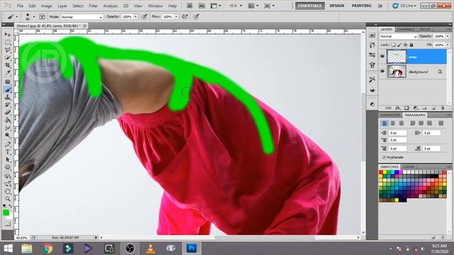Toggle lock all
The width and height of the screenshot is (454, 255).
pyautogui.click(x=411, y=45)
